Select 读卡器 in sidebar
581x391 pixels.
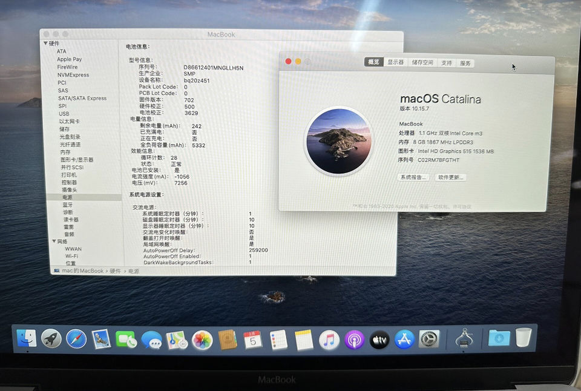click(71, 220)
